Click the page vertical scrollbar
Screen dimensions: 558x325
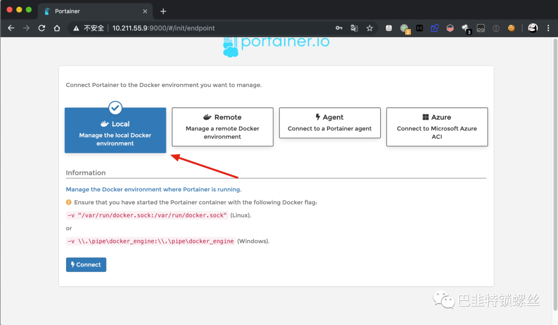tap(555, 175)
